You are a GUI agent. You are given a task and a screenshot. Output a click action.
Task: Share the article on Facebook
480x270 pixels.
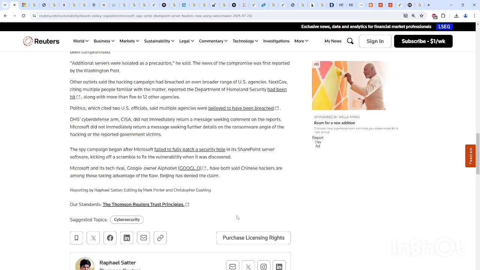110,238
